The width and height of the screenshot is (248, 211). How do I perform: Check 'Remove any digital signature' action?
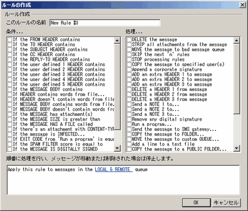click(x=129, y=120)
